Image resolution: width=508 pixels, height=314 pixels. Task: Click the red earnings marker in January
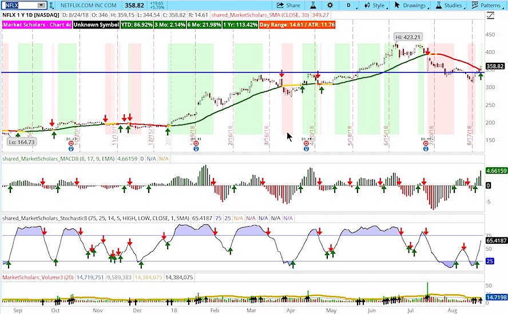196,143
